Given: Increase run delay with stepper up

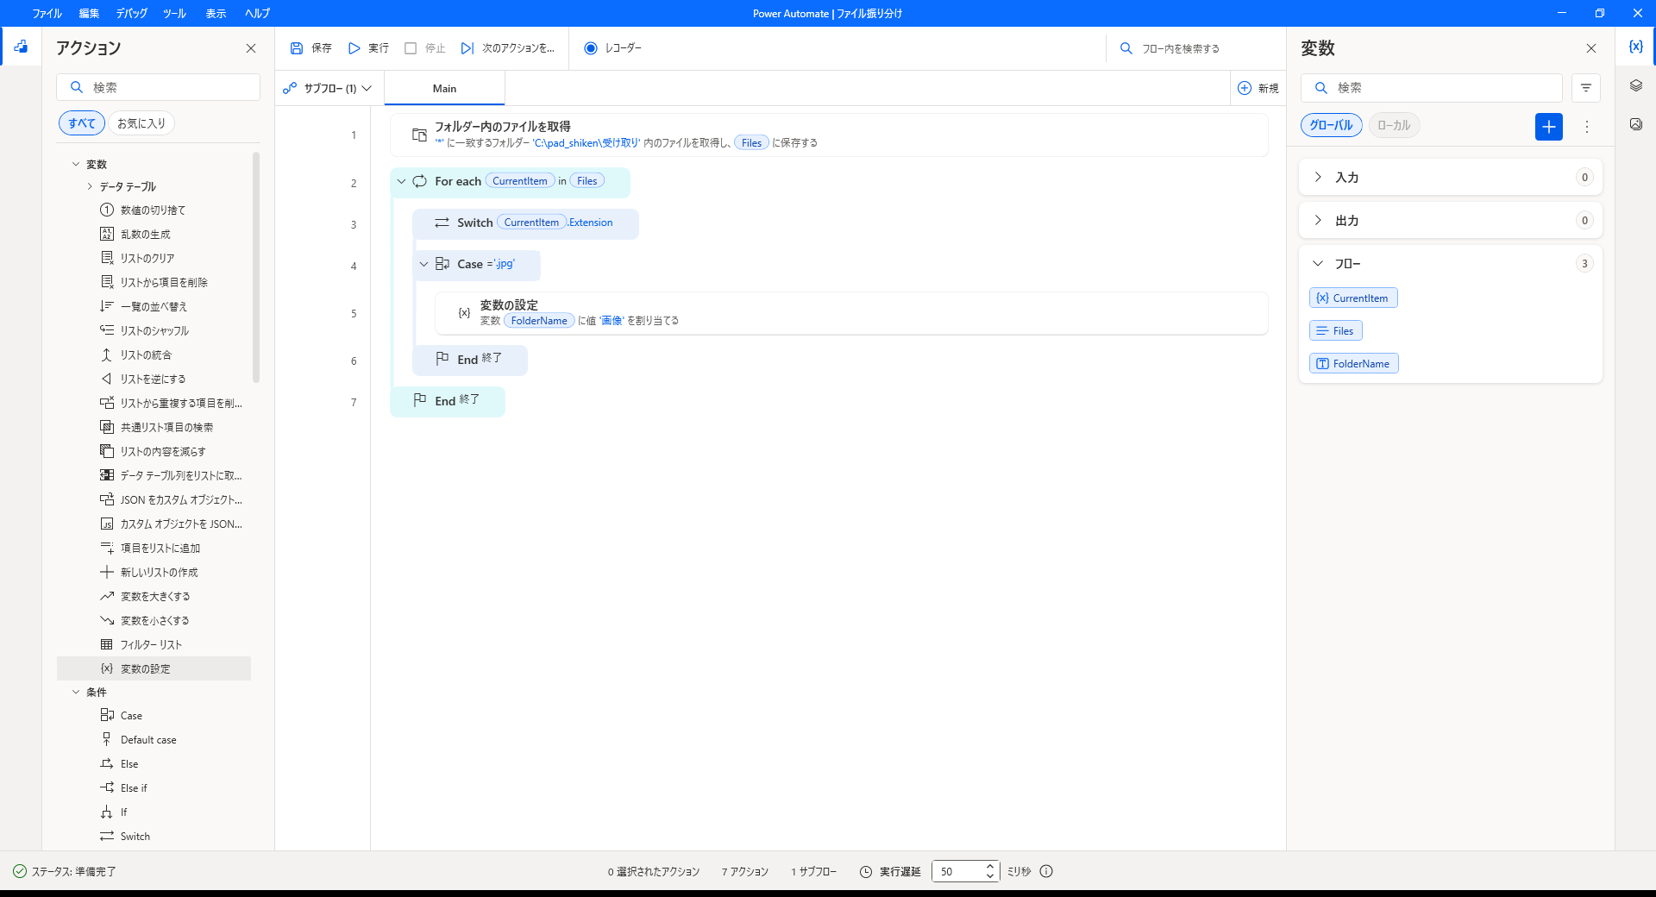Looking at the screenshot, I should click(990, 866).
